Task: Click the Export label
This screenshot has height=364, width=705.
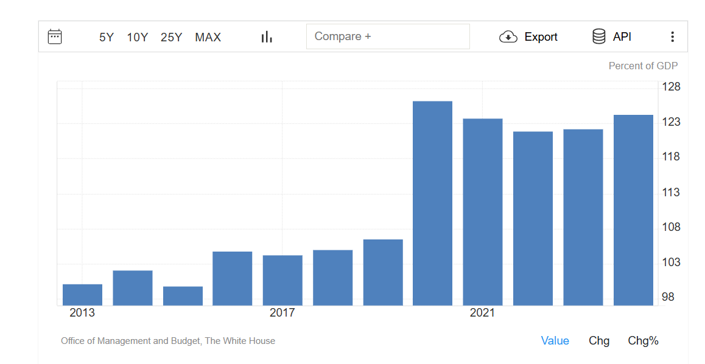Action: (x=541, y=37)
